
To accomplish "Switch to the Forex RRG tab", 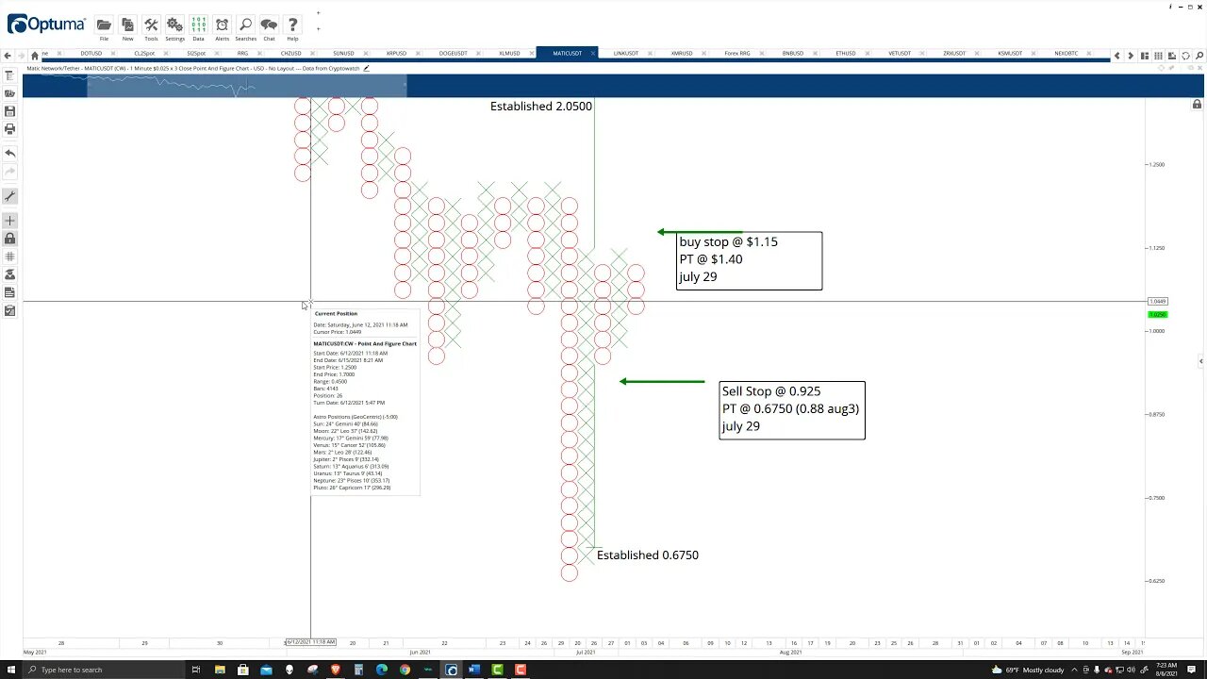I will tap(737, 54).
